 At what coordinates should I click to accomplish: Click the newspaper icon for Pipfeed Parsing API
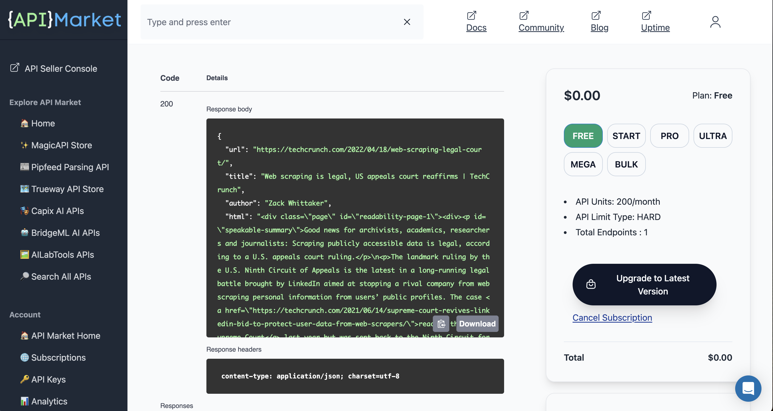click(x=25, y=167)
